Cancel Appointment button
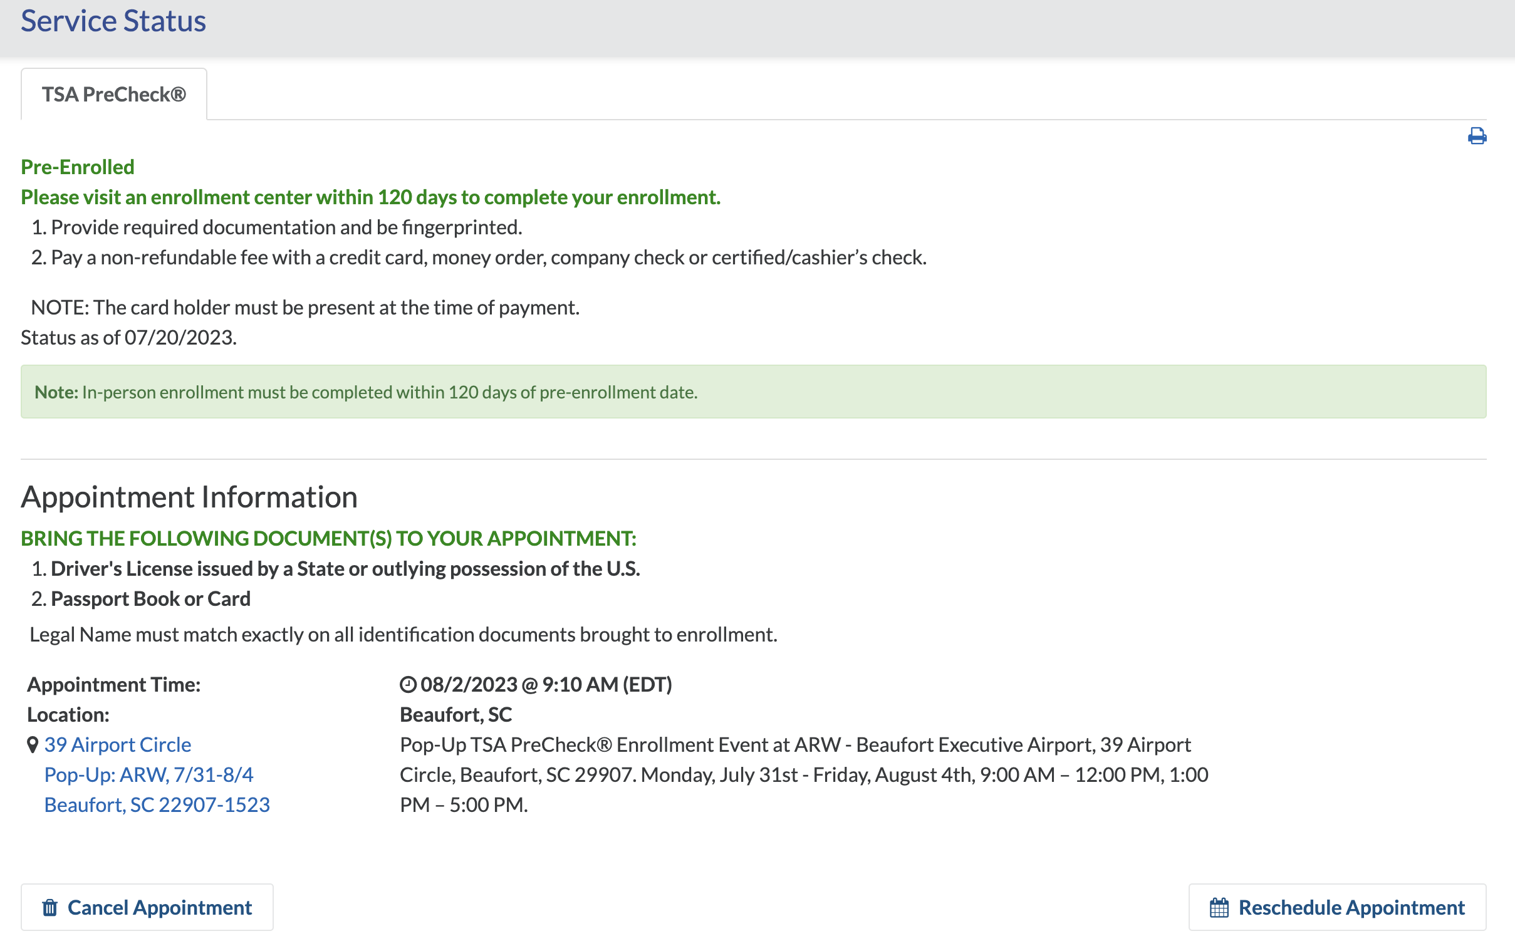 click(147, 907)
